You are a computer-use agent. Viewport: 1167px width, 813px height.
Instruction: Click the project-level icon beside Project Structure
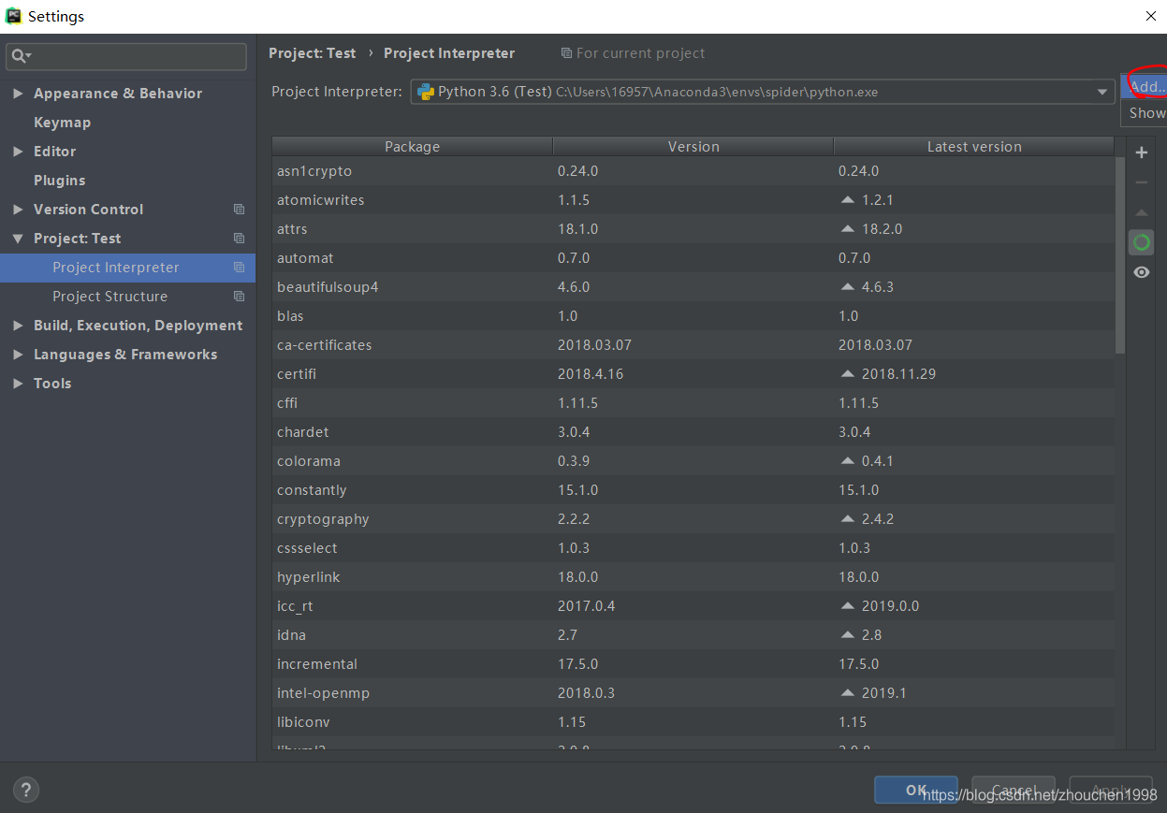[239, 297]
